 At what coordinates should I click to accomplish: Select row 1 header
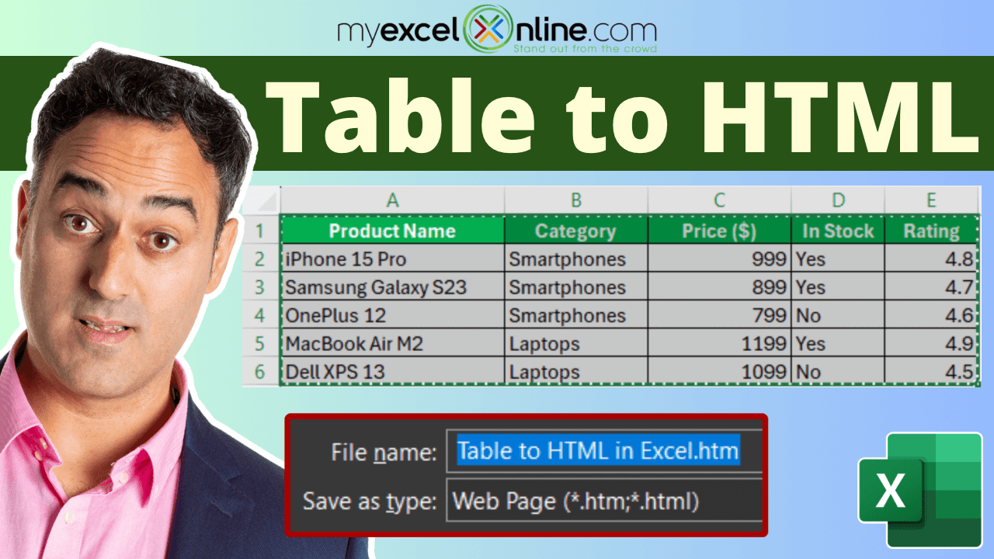261,230
